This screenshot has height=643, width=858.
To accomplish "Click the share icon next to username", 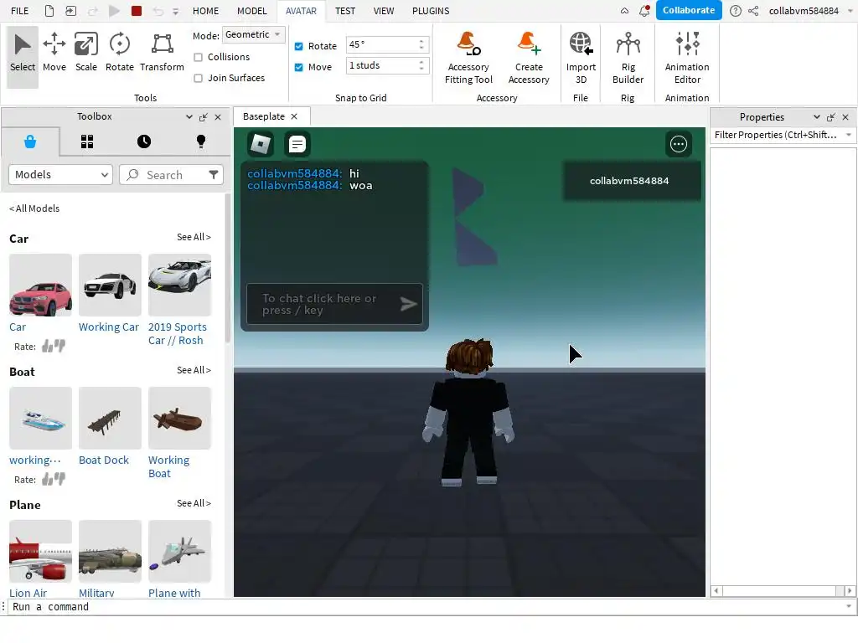I will (x=753, y=10).
